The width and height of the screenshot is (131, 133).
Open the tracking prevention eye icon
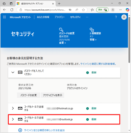click(x=70, y=10)
